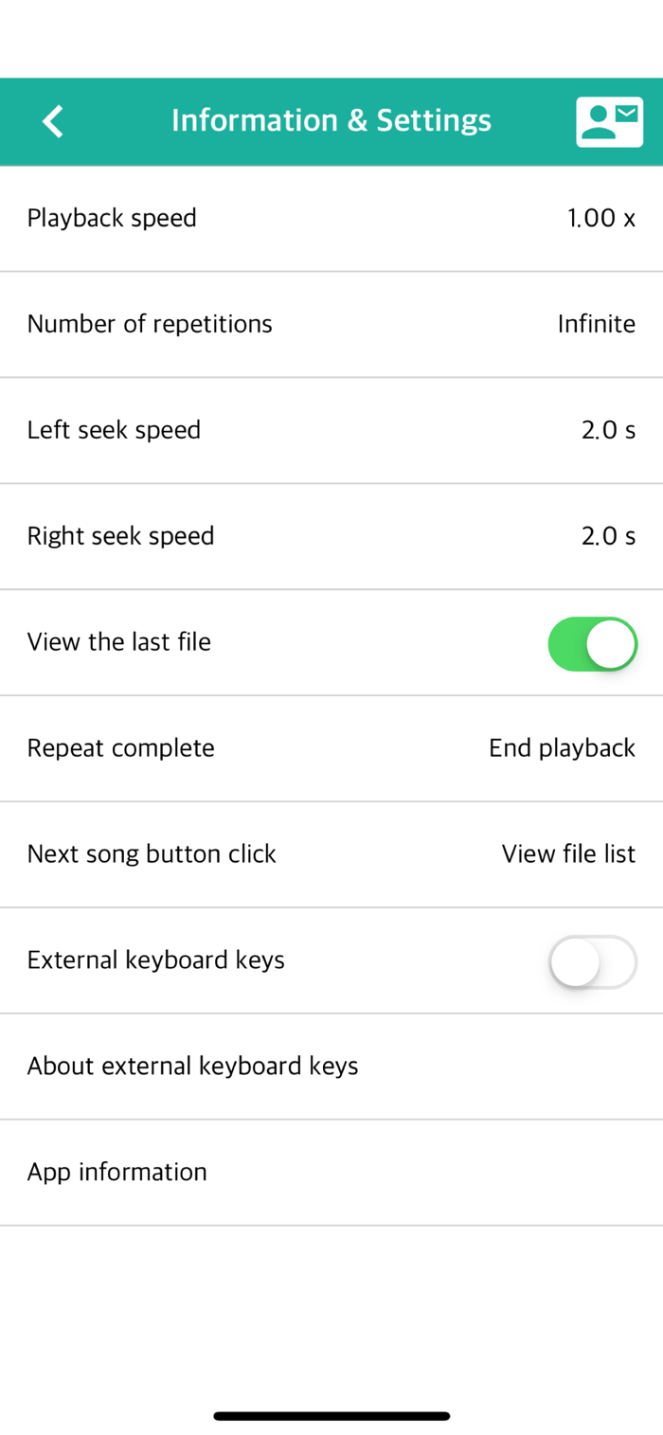
Task: Select the Playback speed row label
Action: click(x=112, y=218)
